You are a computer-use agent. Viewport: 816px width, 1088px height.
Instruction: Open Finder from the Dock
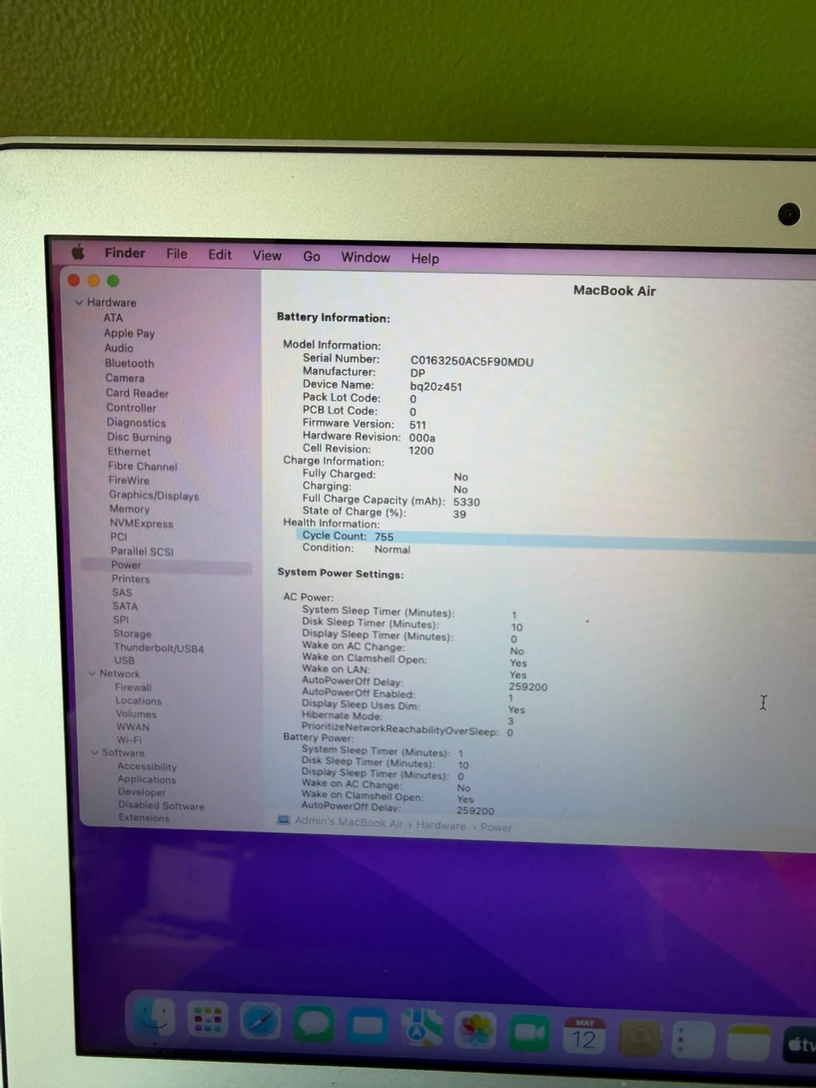tap(155, 1017)
